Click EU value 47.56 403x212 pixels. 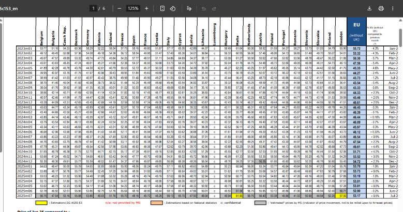356,63
